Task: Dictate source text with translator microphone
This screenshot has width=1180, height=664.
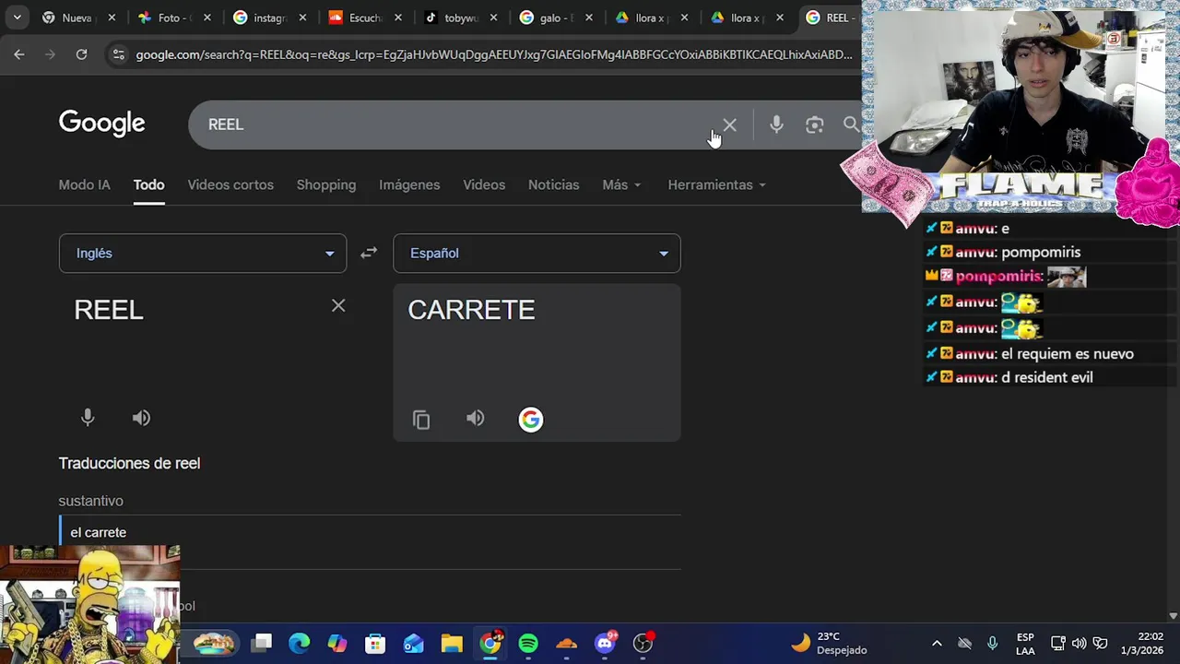Action: point(88,418)
